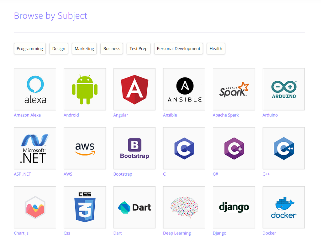Open the Apache Spark text link
321x241 pixels.
[x=226, y=115]
